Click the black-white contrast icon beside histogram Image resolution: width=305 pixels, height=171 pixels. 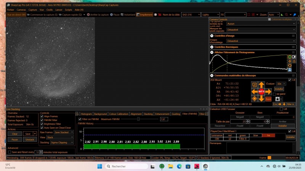[294, 57]
